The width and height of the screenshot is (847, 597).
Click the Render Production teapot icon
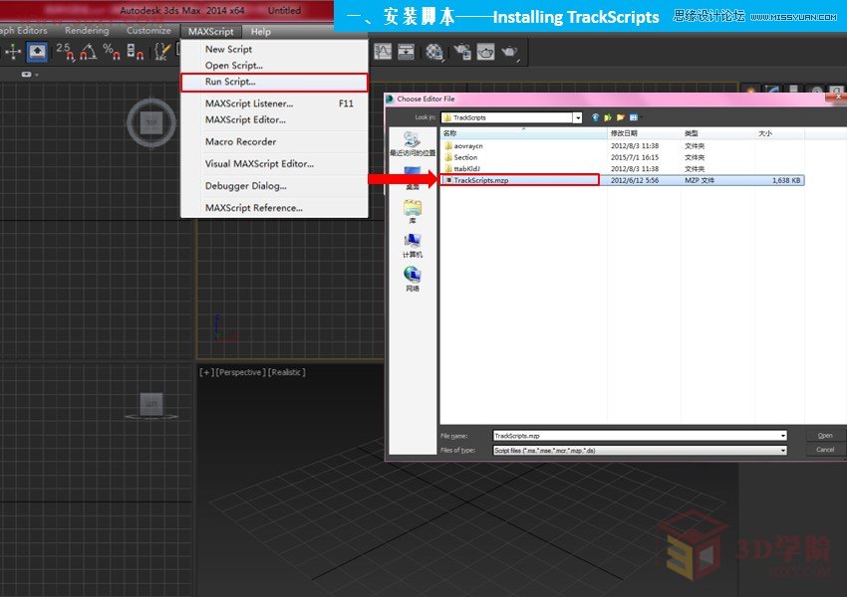[486, 52]
